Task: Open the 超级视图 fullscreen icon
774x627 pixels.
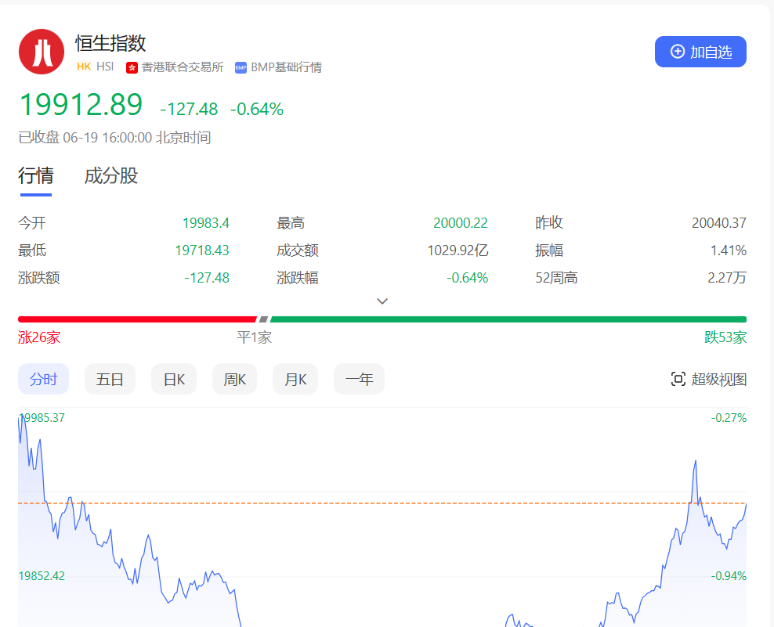Action: (678, 379)
